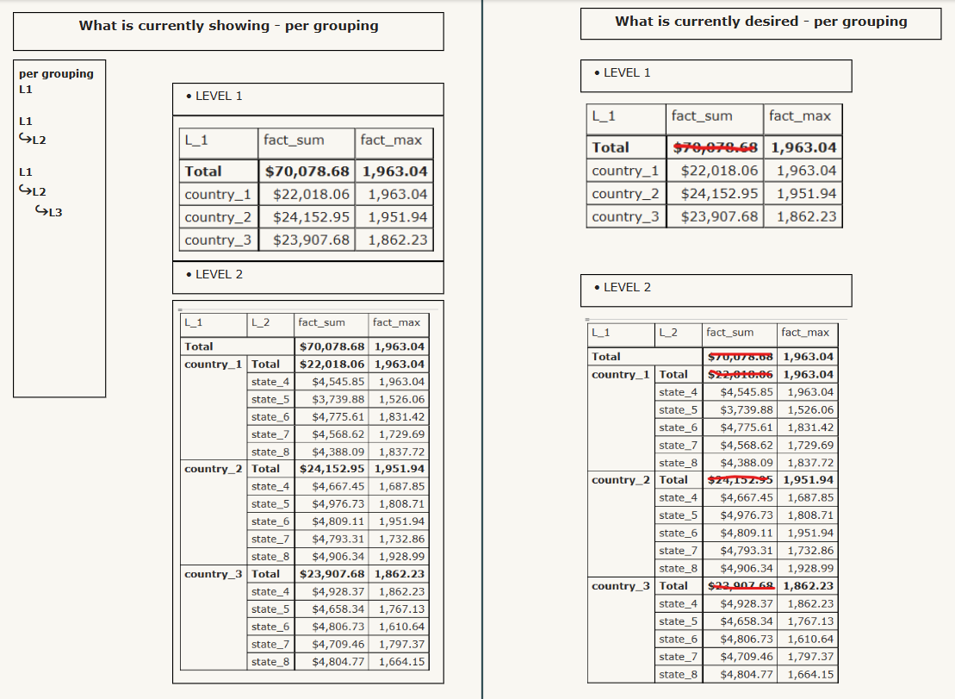The image size is (955, 699).
Task: Click country_3 in the right Level 1 table
Action: tap(625, 216)
